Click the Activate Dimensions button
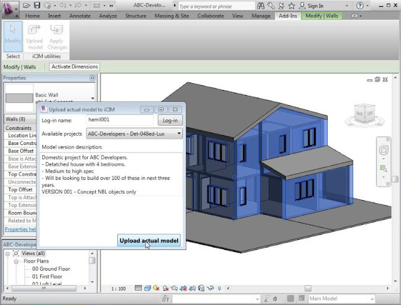 click(x=75, y=67)
